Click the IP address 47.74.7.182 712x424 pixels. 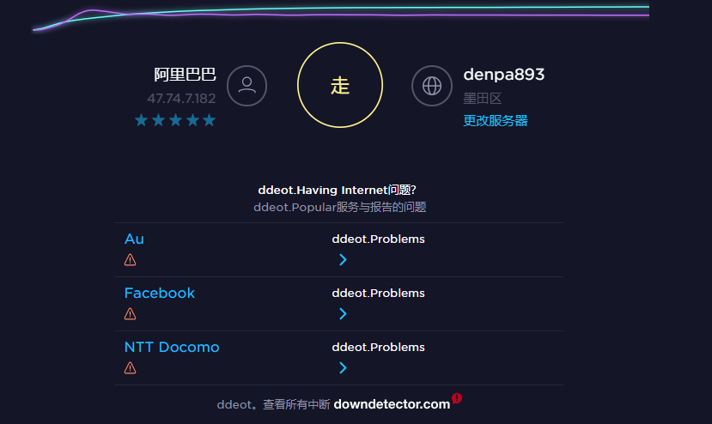[181, 99]
